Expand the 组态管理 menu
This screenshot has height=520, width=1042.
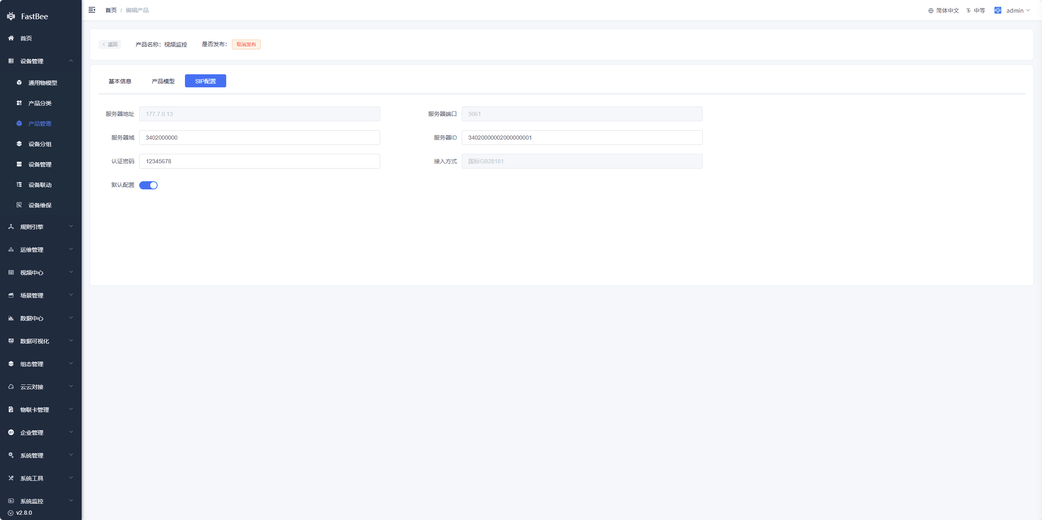pyautogui.click(x=41, y=364)
